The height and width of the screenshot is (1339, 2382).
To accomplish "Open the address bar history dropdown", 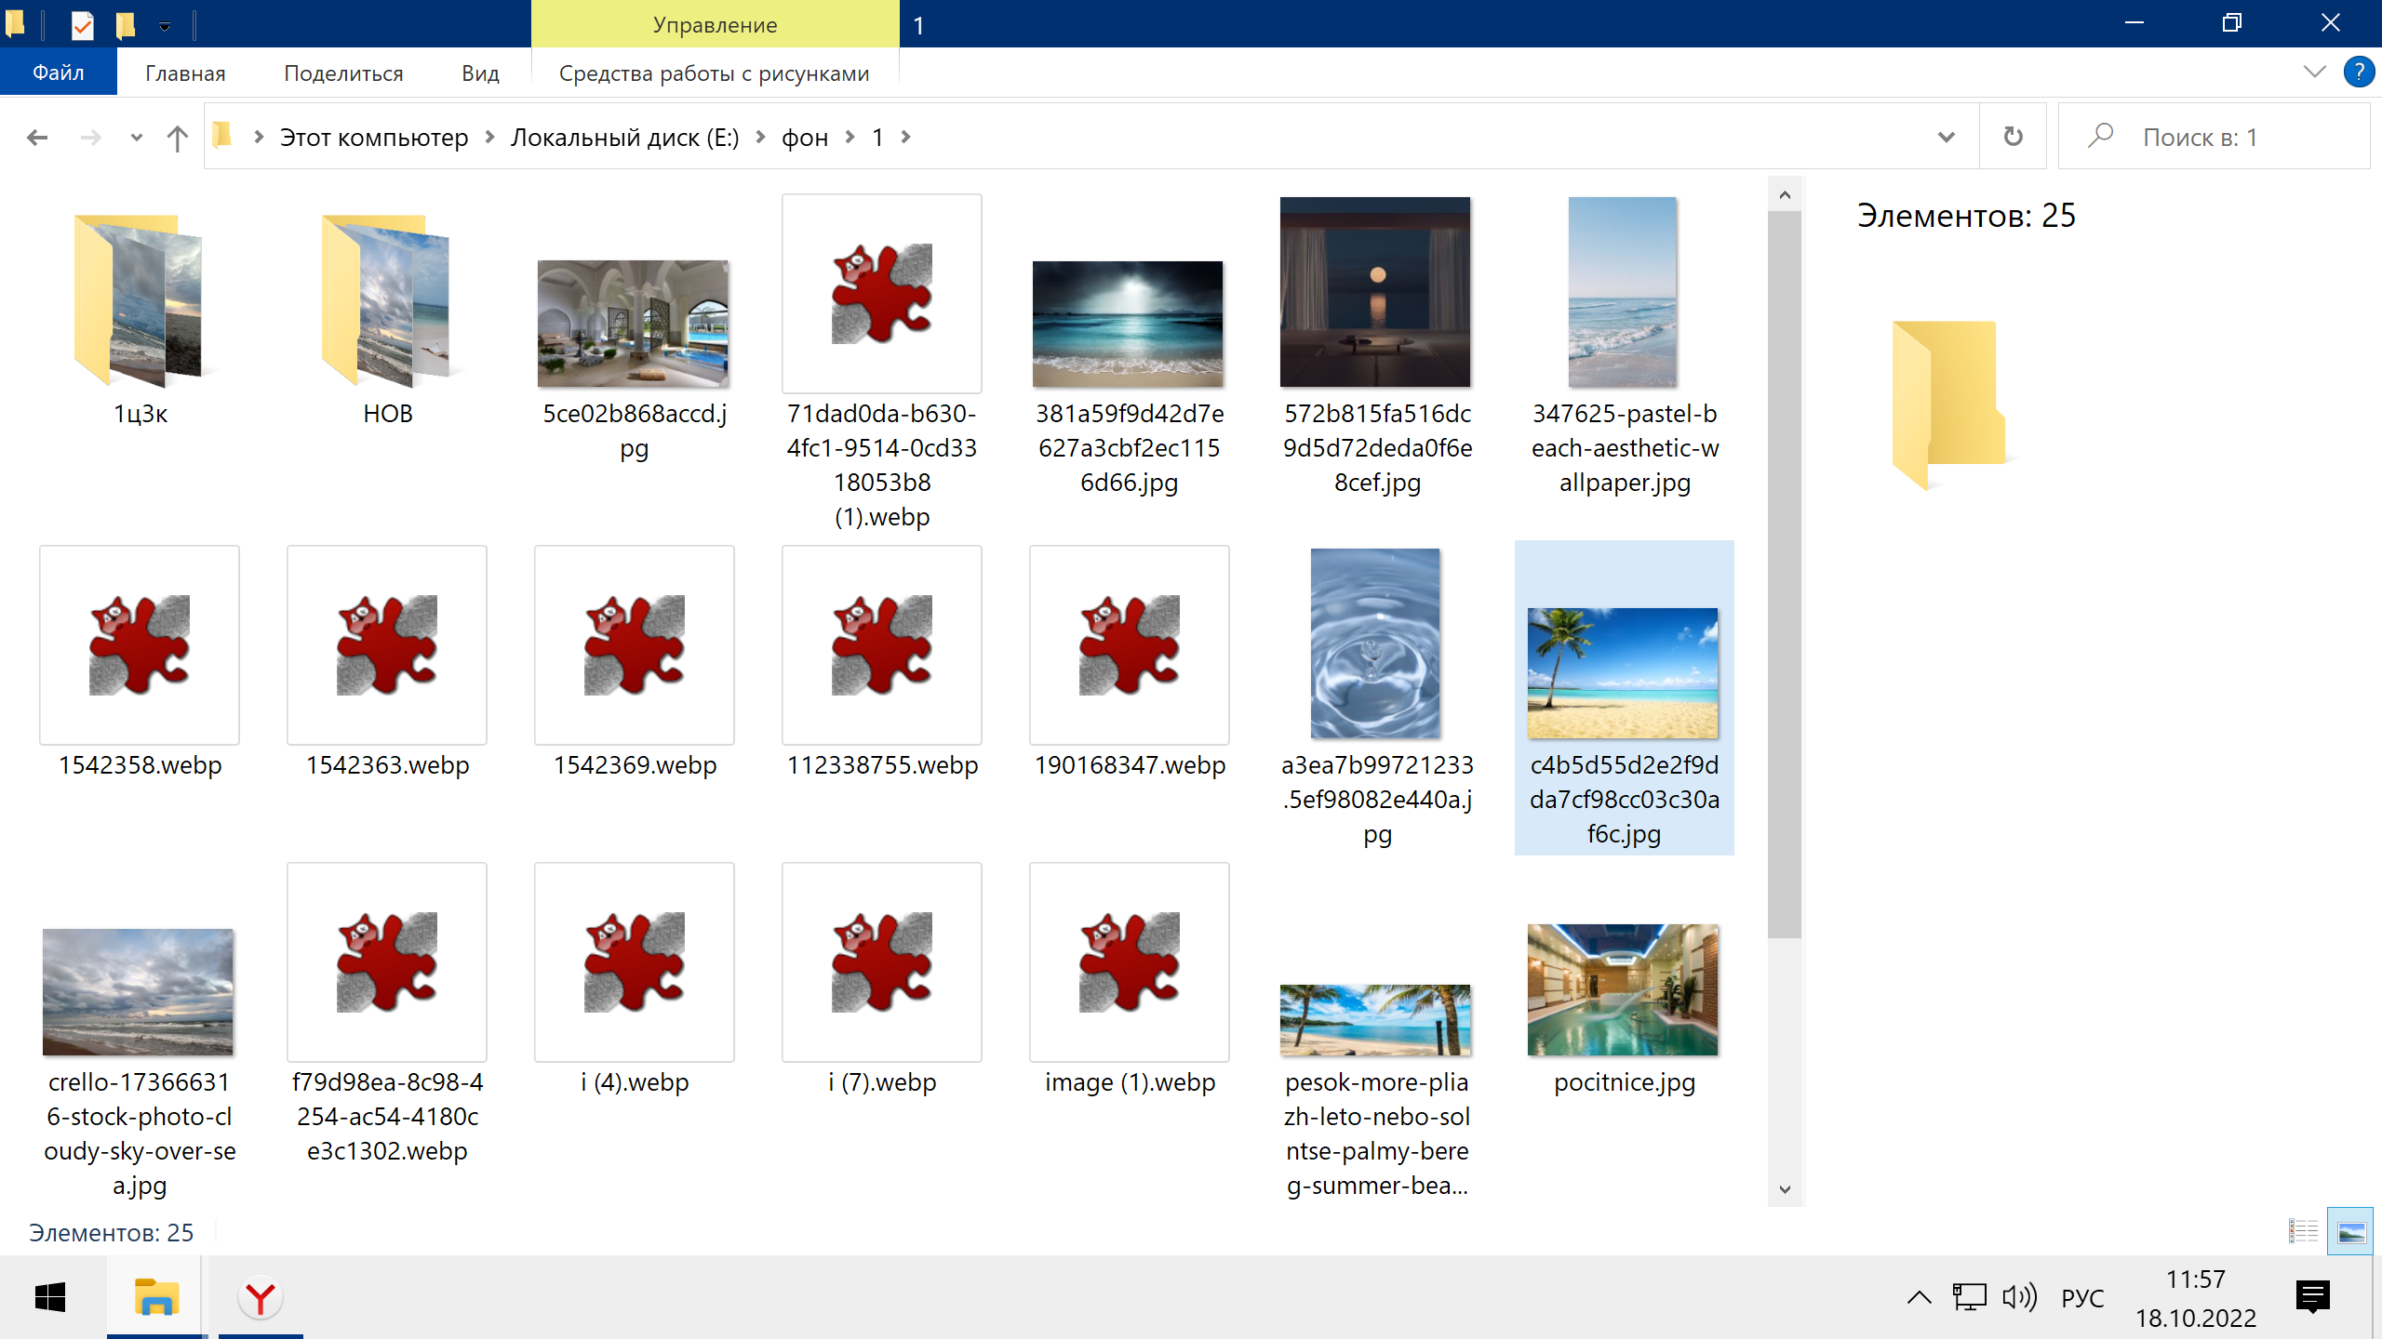I will click(1946, 138).
